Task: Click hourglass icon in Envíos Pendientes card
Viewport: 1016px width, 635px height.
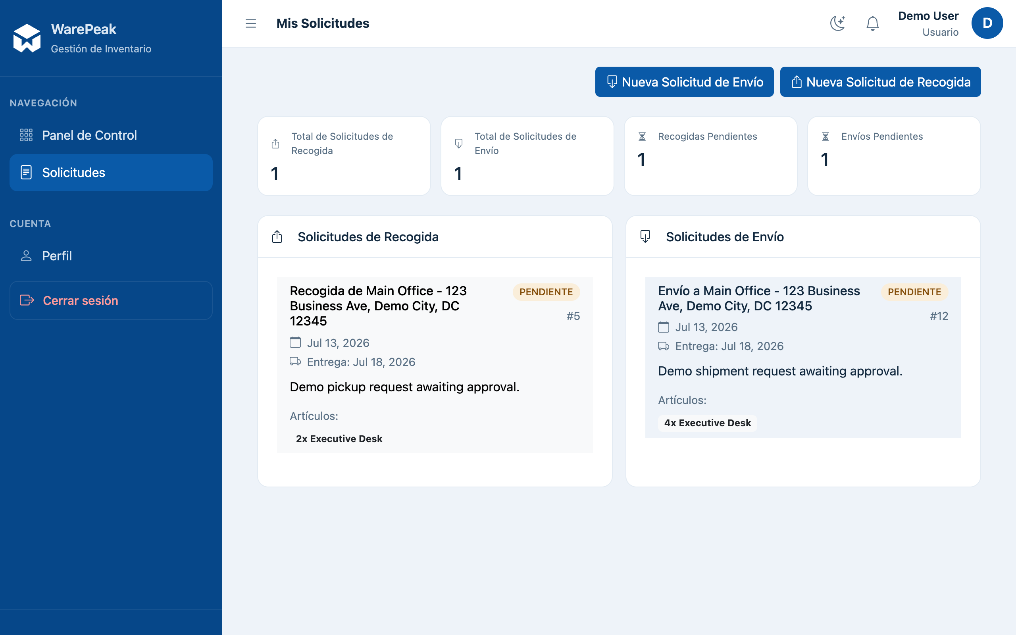Action: [825, 137]
